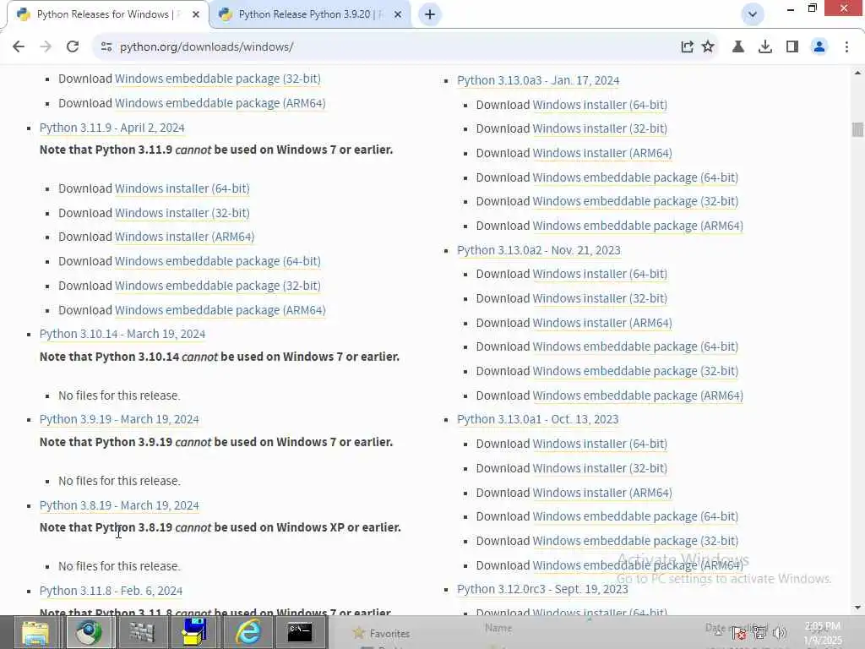Open File Explorer from taskbar
Image resolution: width=865 pixels, height=649 pixels.
click(35, 632)
